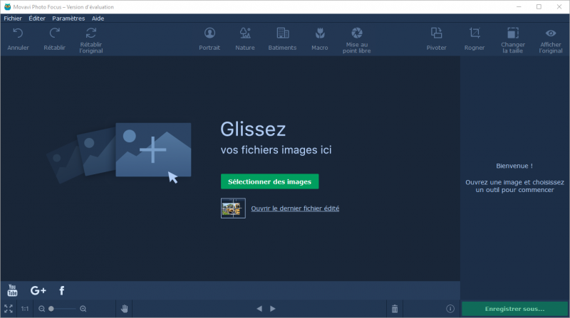
Task: Open Mise au point libre tool
Action: tap(357, 33)
